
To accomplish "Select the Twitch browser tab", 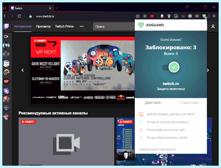I will click(x=31, y=8).
